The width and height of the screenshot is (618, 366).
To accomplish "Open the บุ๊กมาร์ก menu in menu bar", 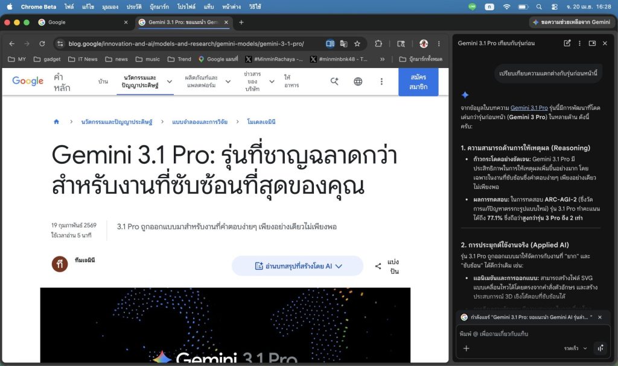I will pos(159,7).
